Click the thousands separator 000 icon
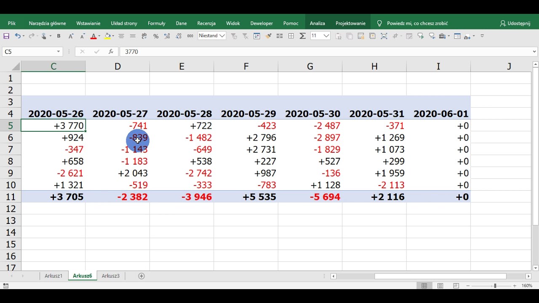Viewport: 539px width, 303px height. pos(190,36)
